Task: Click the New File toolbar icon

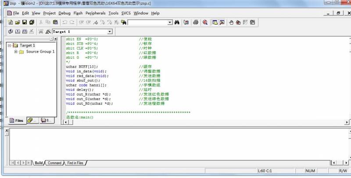Action: pyautogui.click(x=11, y=22)
